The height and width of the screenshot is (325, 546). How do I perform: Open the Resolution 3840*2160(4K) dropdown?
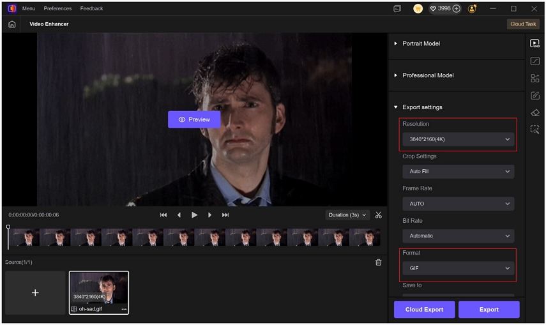459,139
